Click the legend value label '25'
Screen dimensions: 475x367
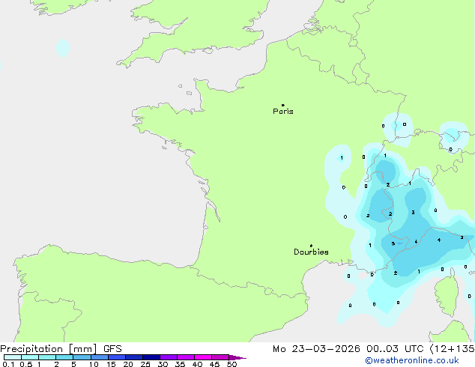click(x=145, y=364)
